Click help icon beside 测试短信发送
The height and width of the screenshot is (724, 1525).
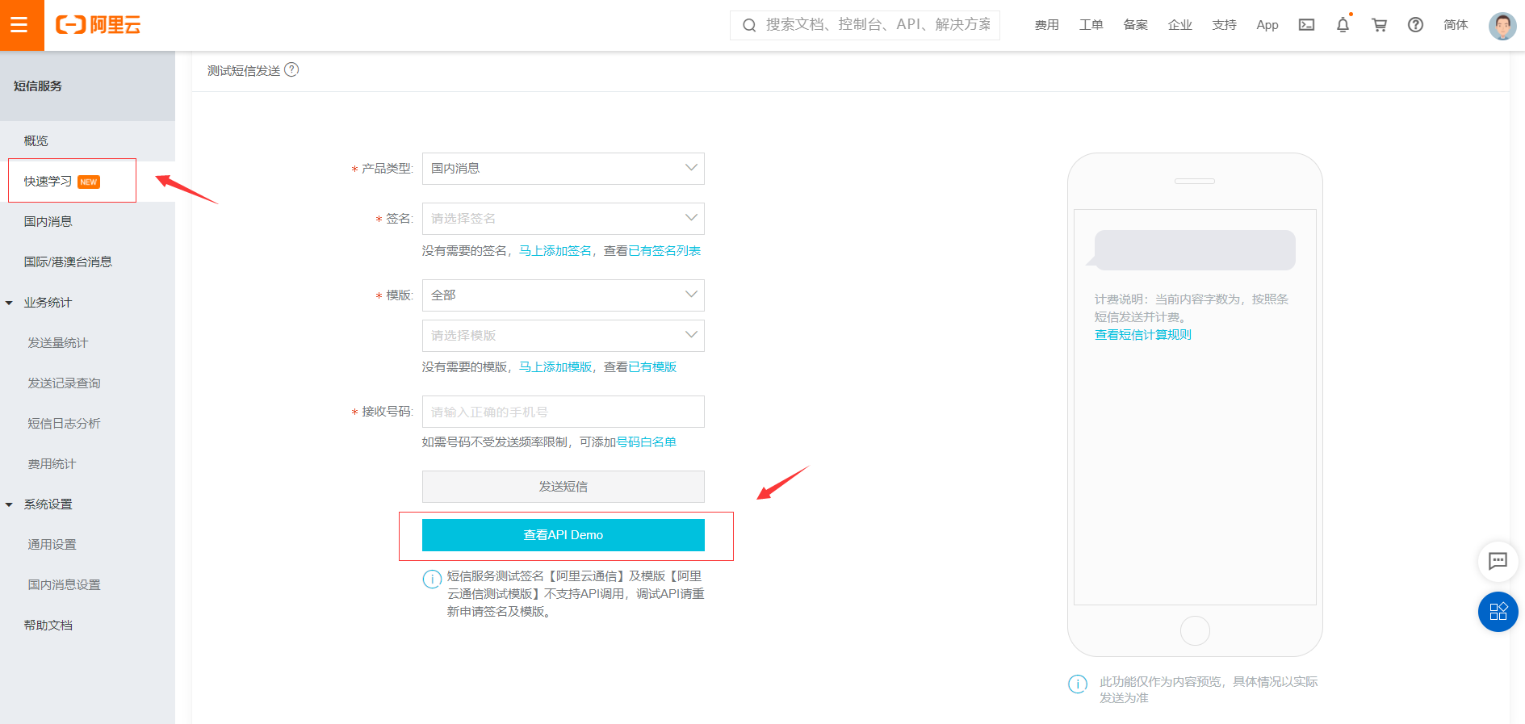pos(292,70)
